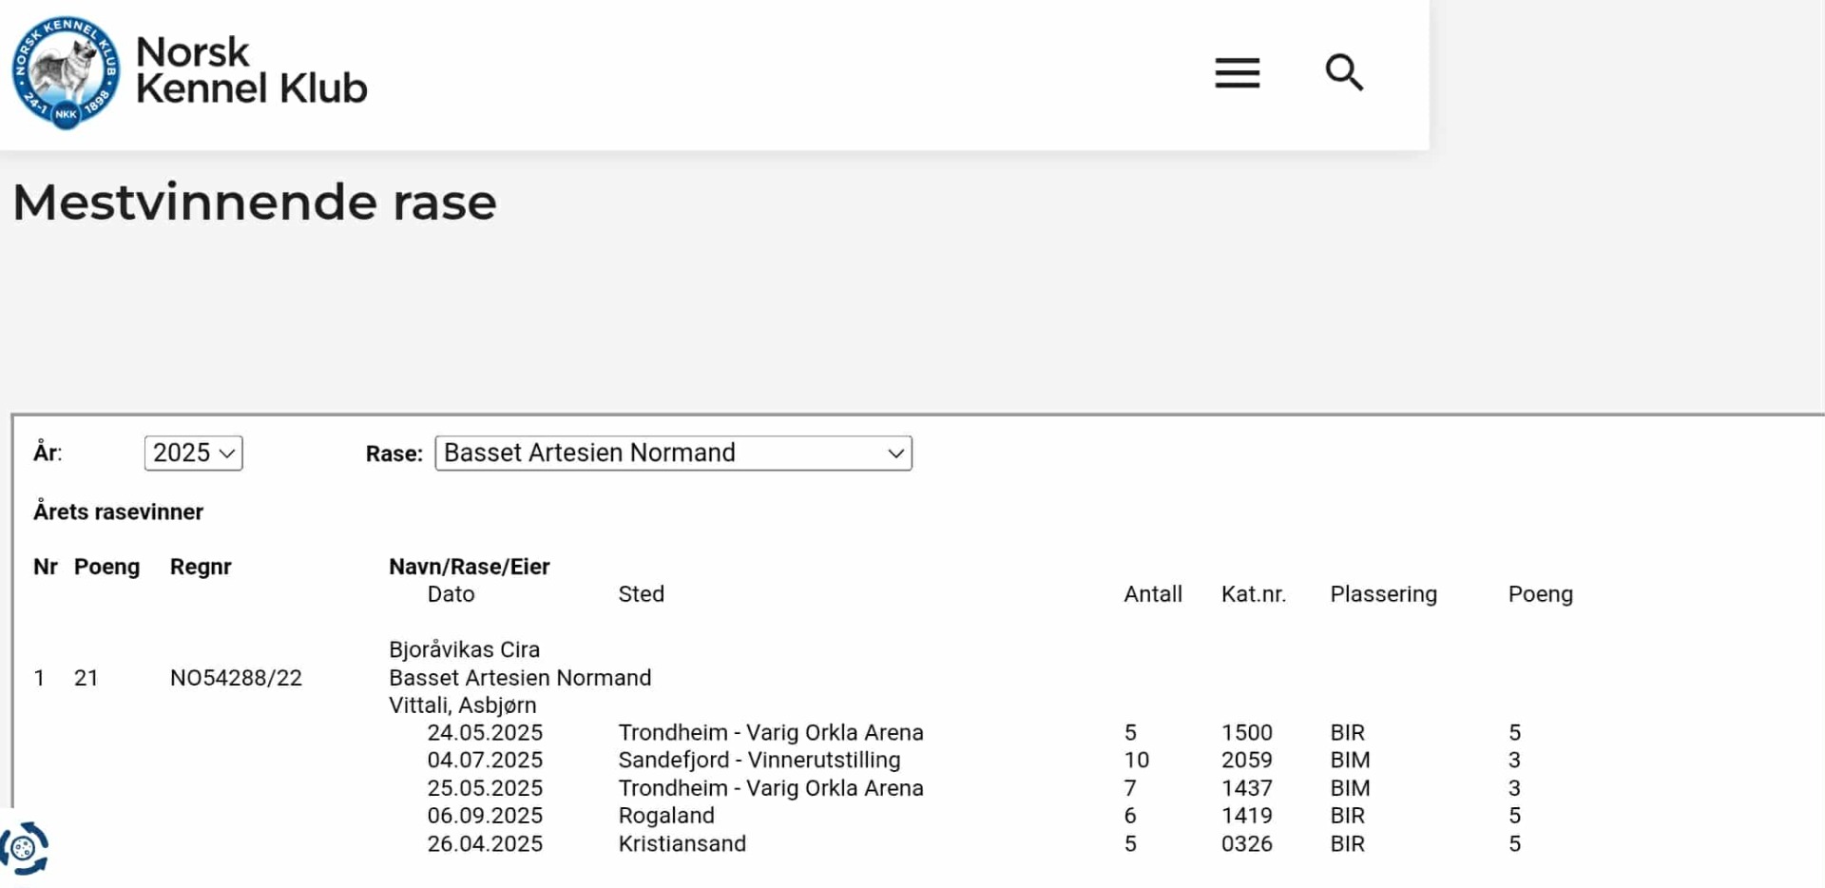Click the Norsk Kennel Klub site title text
This screenshot has width=1825, height=888.
[x=251, y=70]
